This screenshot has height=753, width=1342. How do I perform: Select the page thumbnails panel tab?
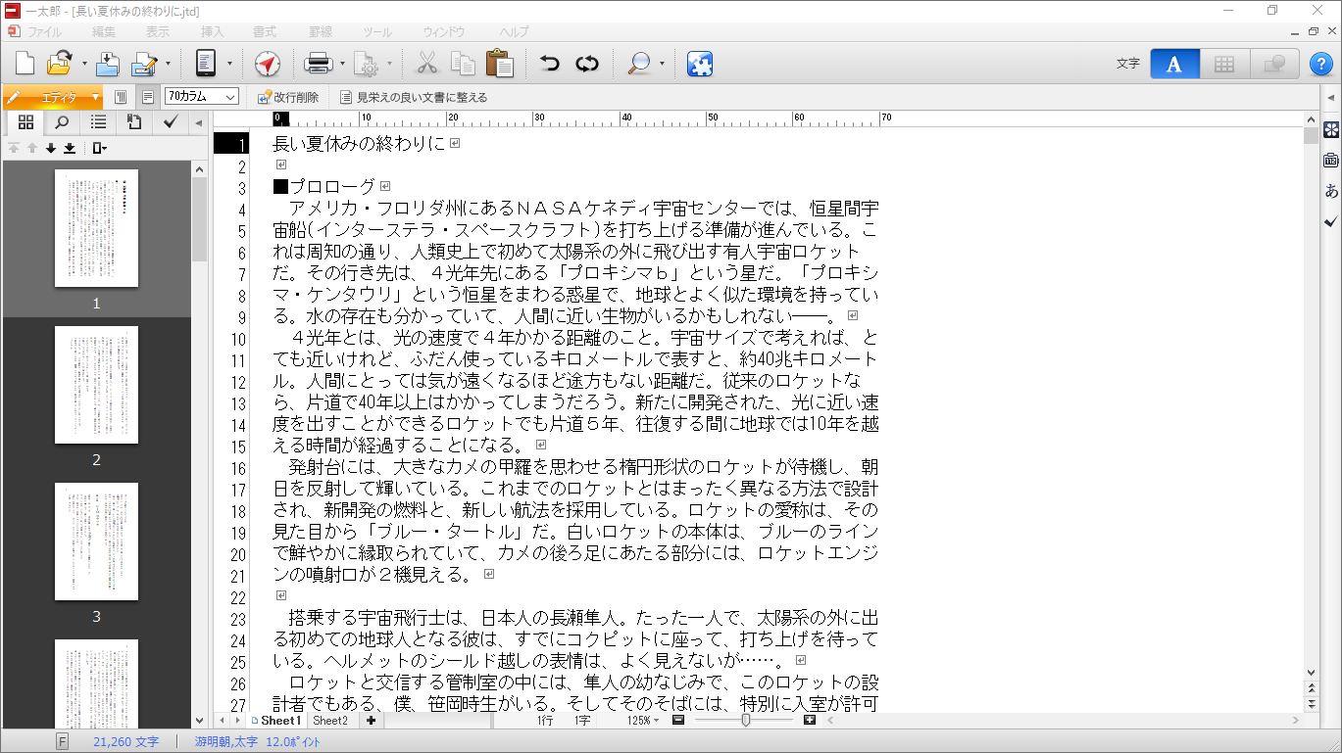pos(25,122)
